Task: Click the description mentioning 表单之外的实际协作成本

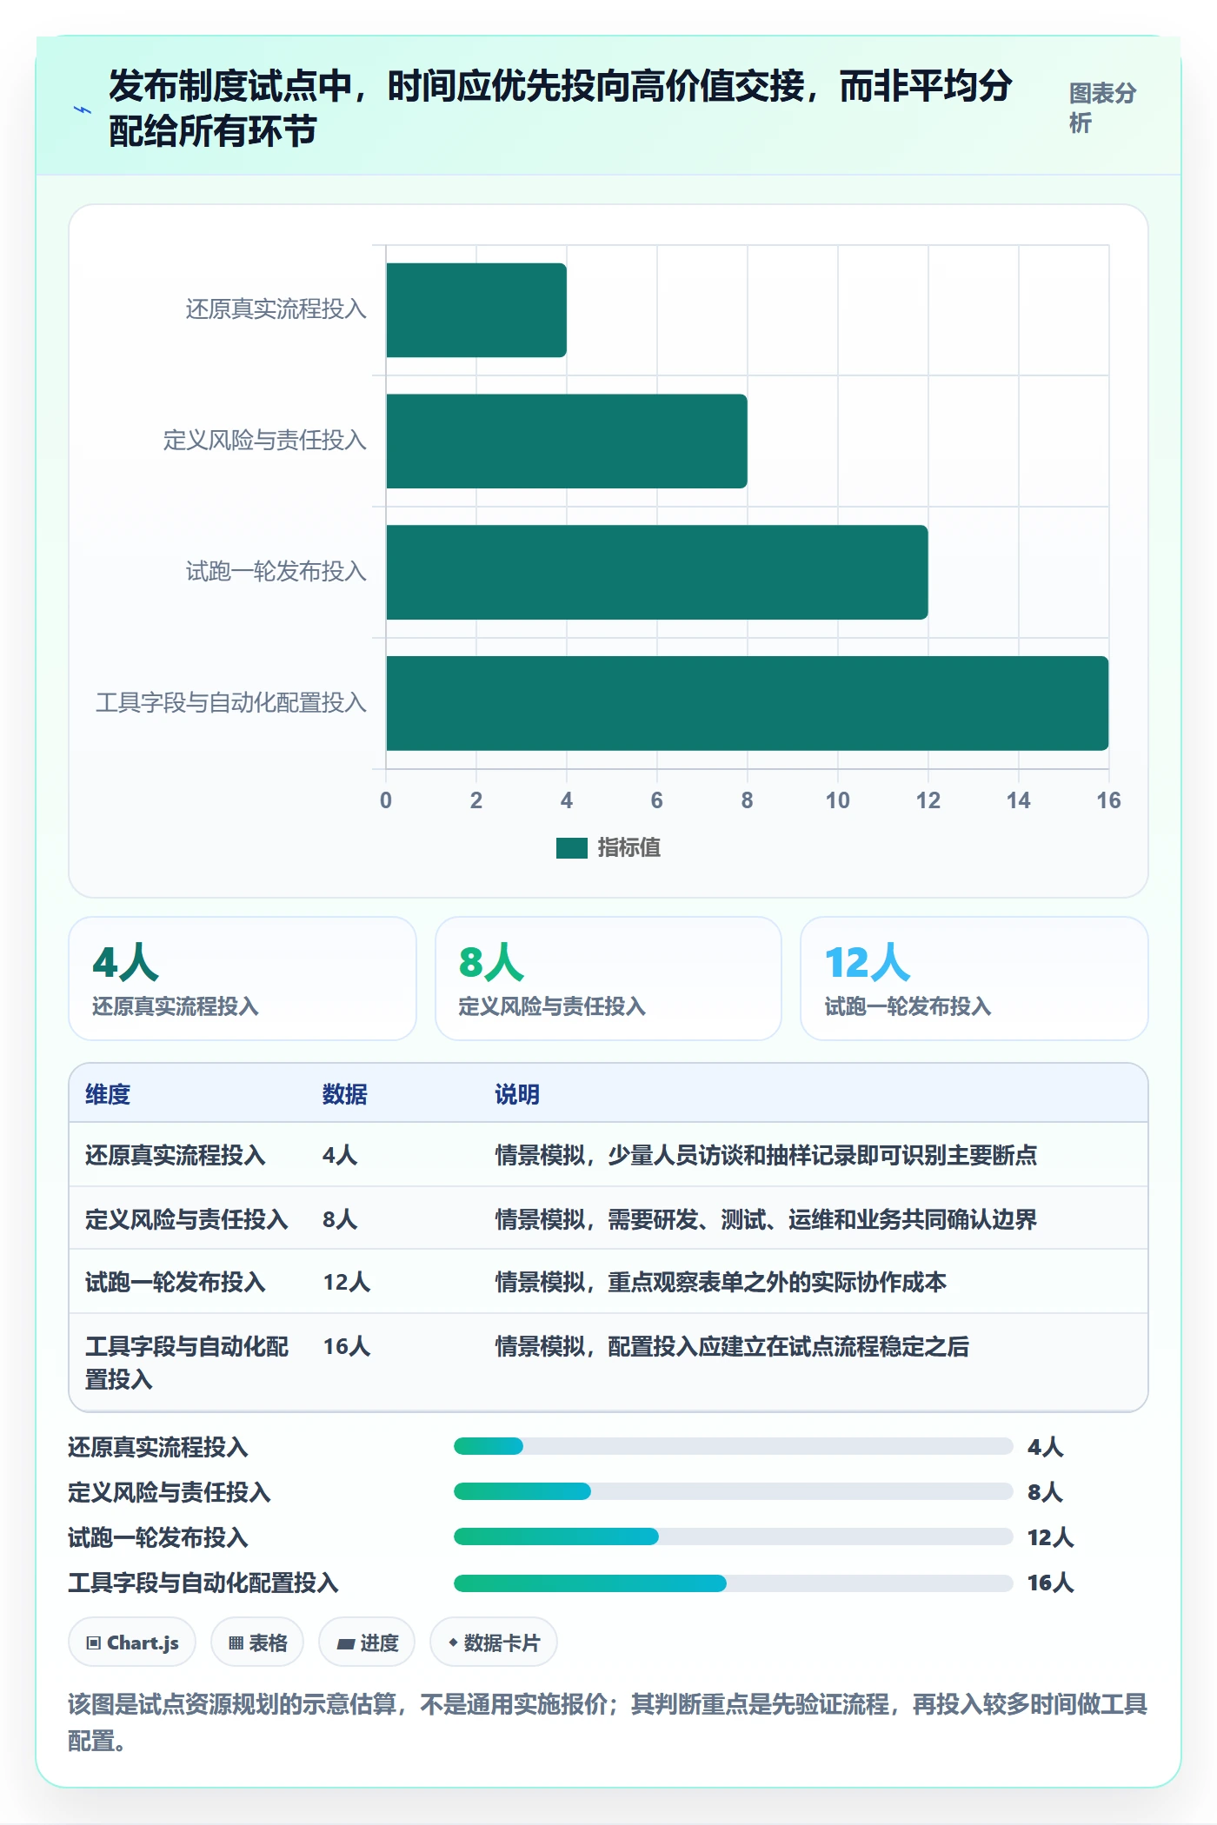Action: coord(721,1282)
